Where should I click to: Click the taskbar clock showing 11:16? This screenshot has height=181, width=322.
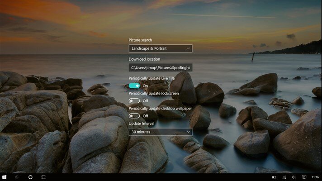[314, 177]
